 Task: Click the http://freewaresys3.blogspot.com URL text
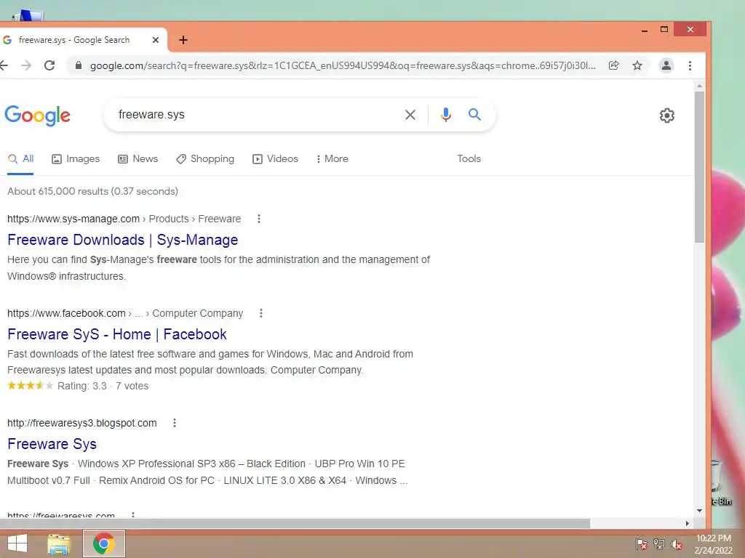[x=81, y=423]
